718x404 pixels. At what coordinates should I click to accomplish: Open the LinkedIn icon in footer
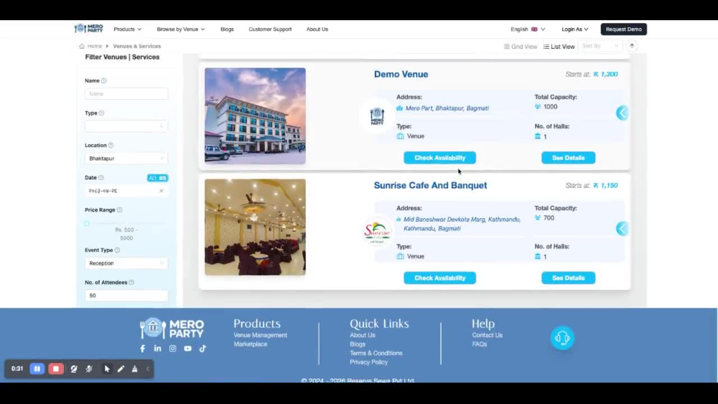(157, 349)
